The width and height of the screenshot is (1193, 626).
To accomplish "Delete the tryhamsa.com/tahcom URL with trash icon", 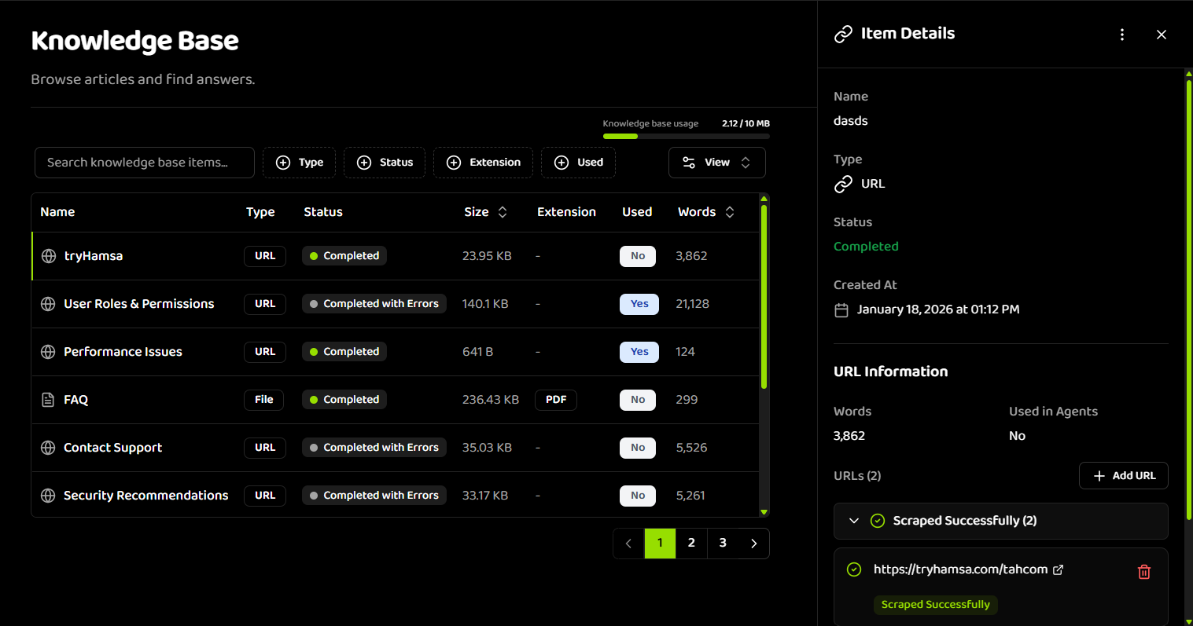I will coord(1144,572).
